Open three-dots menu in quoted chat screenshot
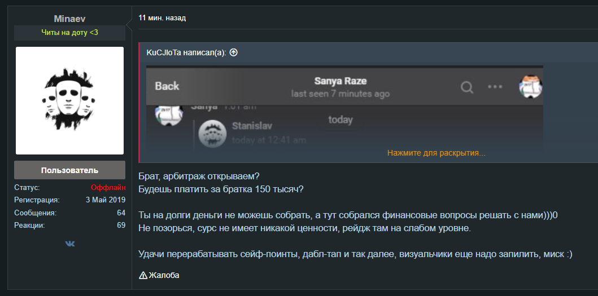The image size is (598, 296). pos(495,86)
